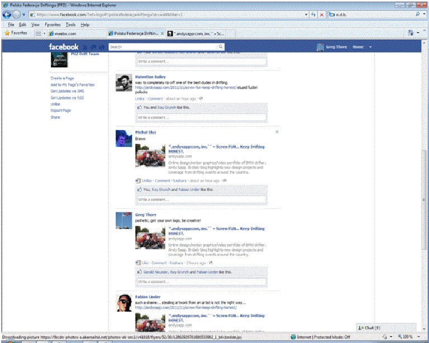Click the Refresh icon next to address bar
The height and width of the screenshot is (343, 429).
click(x=313, y=15)
